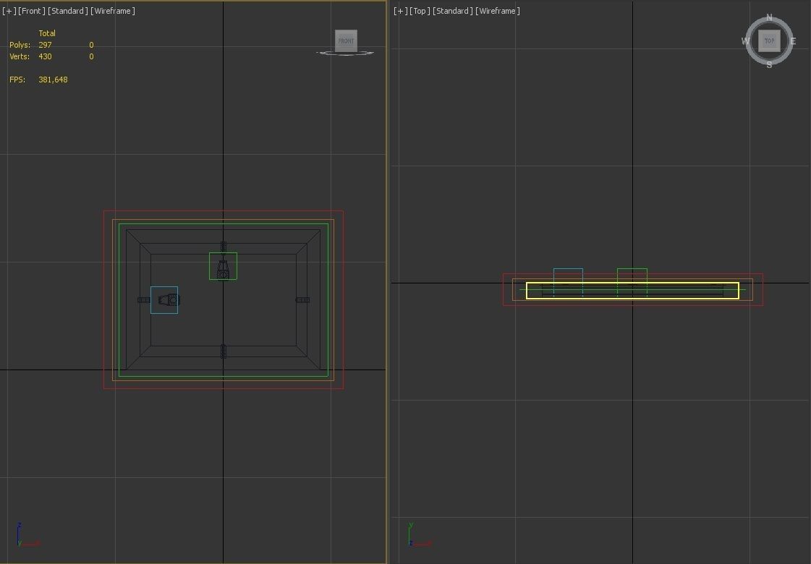The height and width of the screenshot is (564, 811).
Task: Open the [Front] view label menu
Action: (32, 11)
